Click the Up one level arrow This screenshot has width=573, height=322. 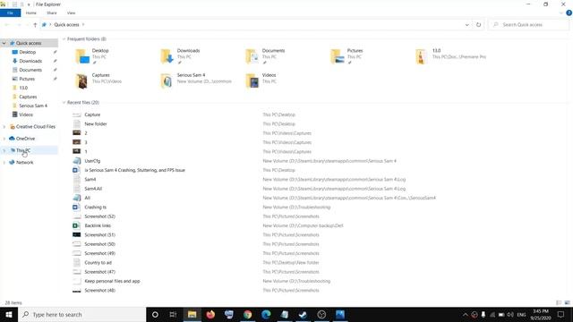click(35, 25)
